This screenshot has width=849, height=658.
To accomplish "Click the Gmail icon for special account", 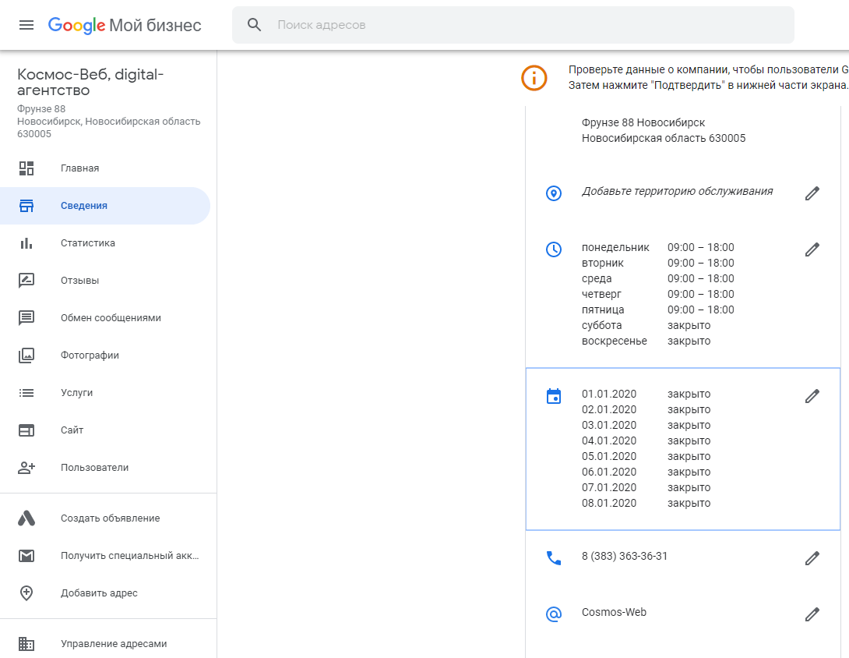I will coord(26,556).
